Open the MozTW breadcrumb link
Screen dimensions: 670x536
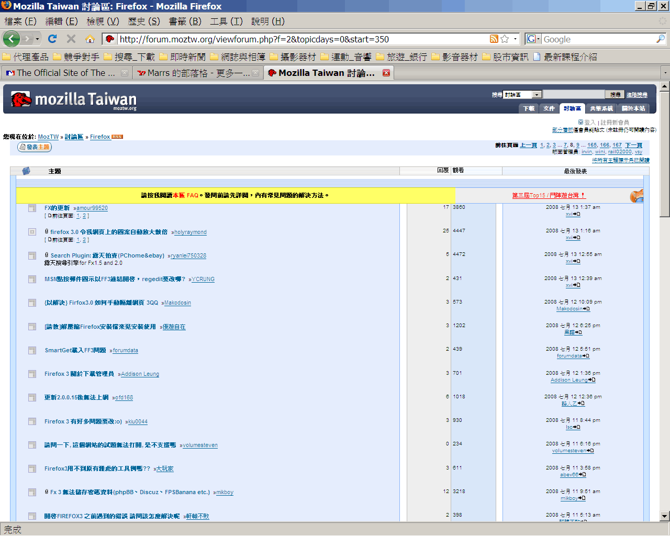(48, 137)
